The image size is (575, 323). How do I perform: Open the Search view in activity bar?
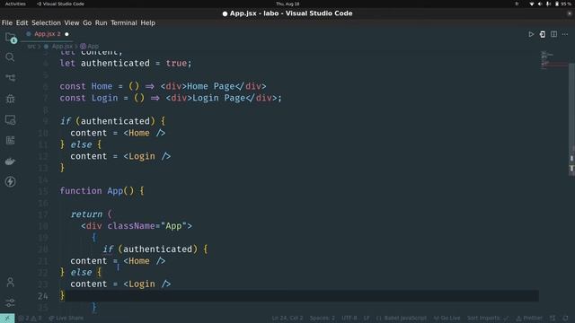pyautogui.click(x=10, y=57)
